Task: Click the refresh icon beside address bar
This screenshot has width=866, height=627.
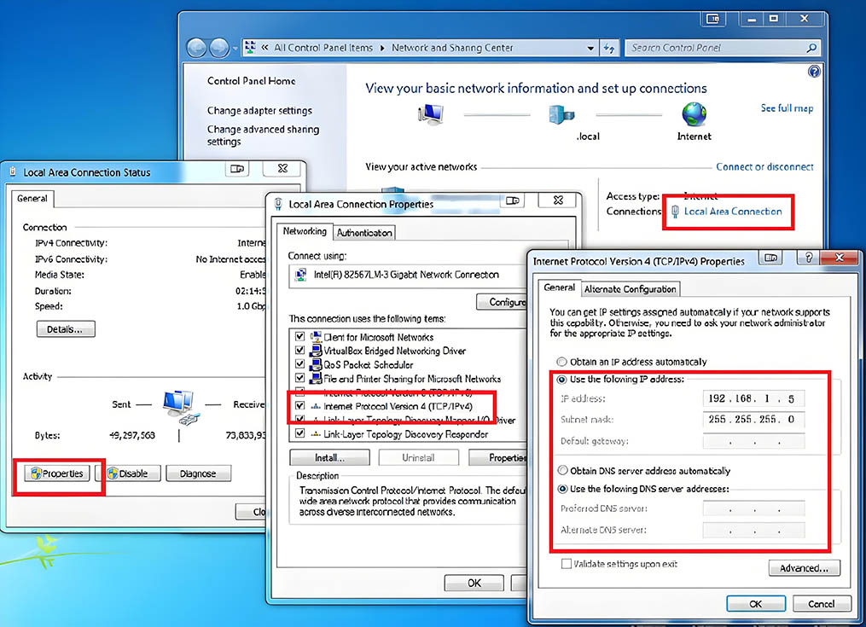Action: 609,48
